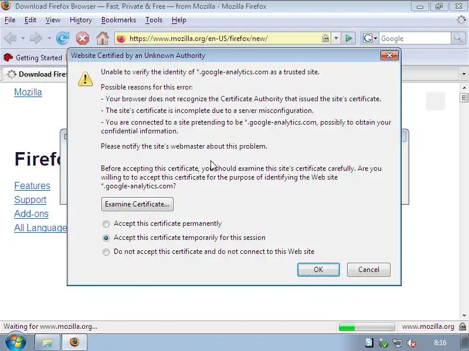
Task: Click the scrollbar up arrow
Action: (x=464, y=87)
